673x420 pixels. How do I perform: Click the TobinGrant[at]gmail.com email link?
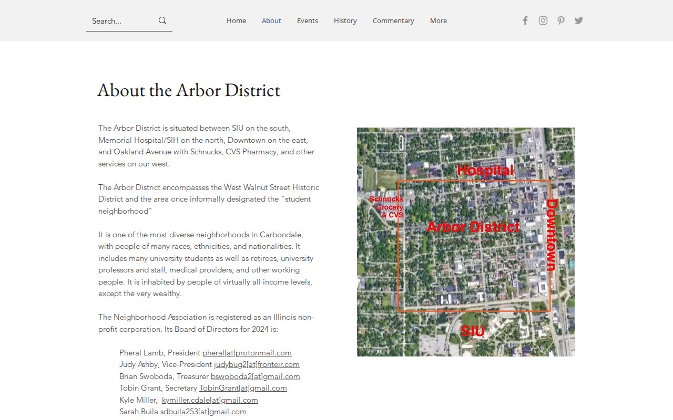tap(243, 388)
